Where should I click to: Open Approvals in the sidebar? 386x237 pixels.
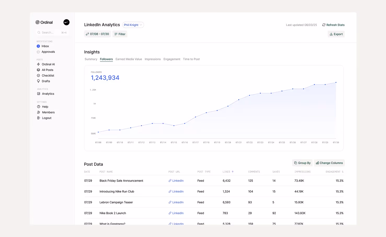click(48, 52)
